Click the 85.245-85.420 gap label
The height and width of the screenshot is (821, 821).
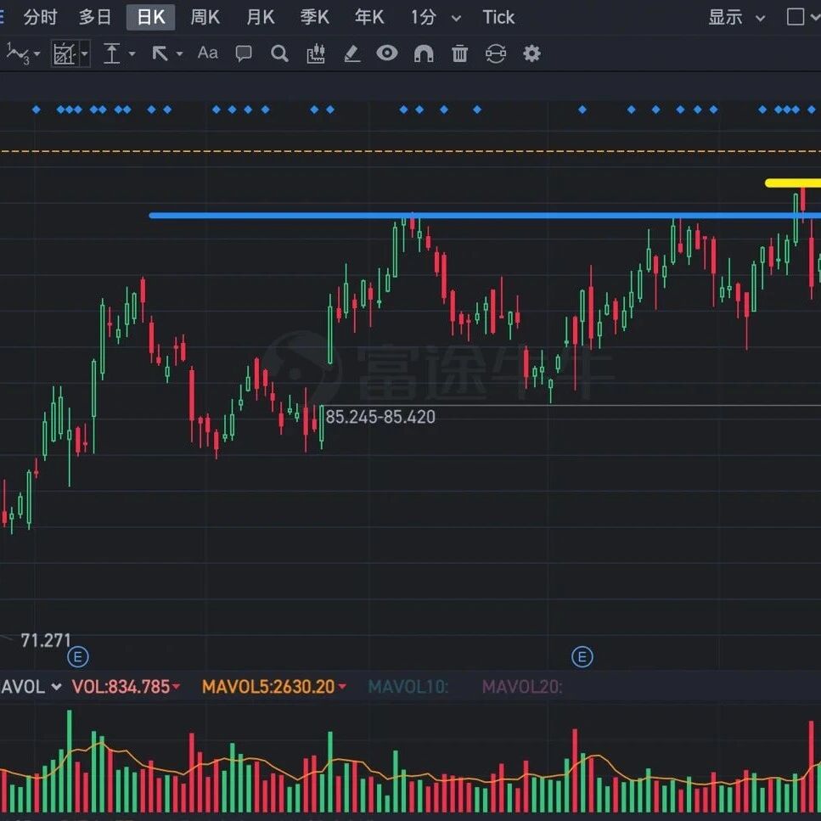click(x=380, y=417)
